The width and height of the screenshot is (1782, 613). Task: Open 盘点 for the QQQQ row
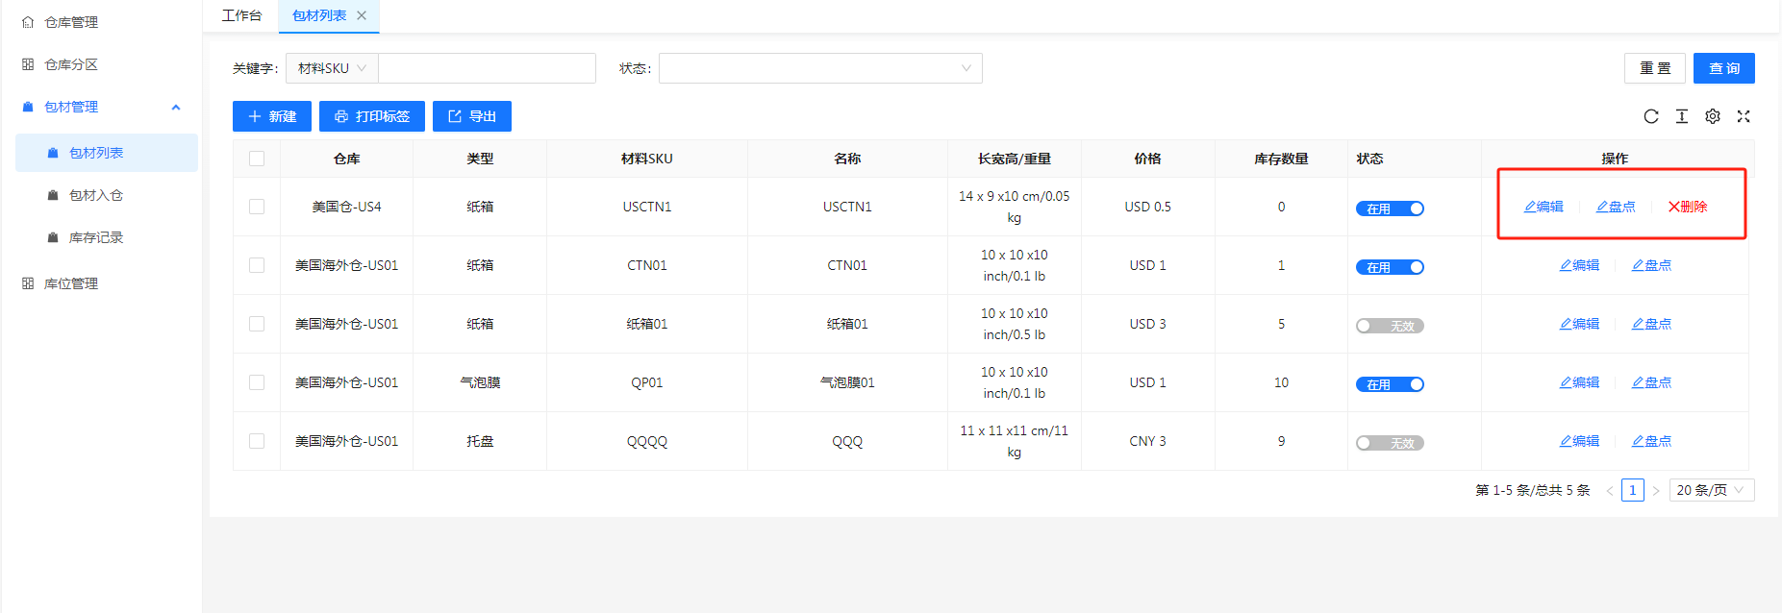(1651, 441)
